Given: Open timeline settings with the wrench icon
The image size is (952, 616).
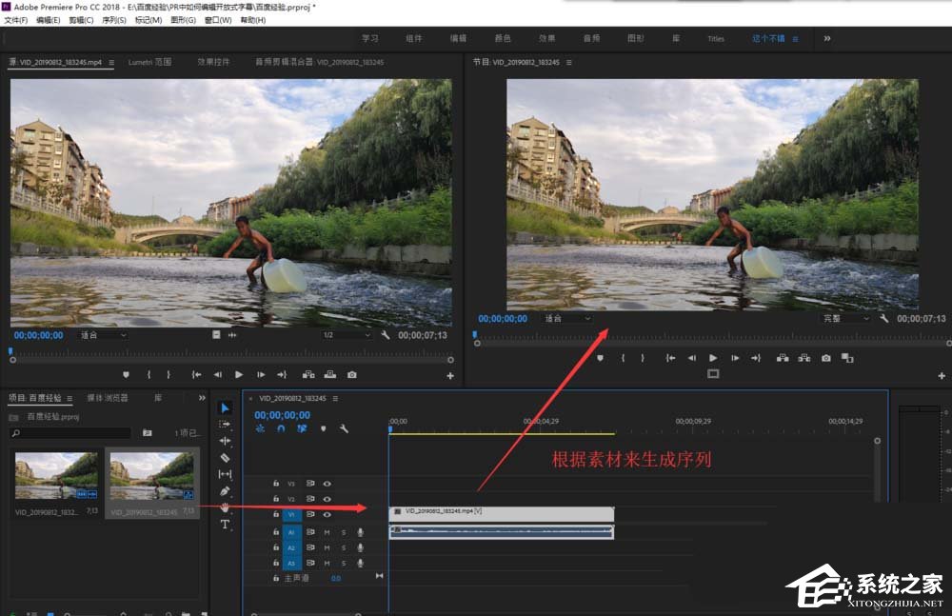Looking at the screenshot, I should pyautogui.click(x=344, y=429).
